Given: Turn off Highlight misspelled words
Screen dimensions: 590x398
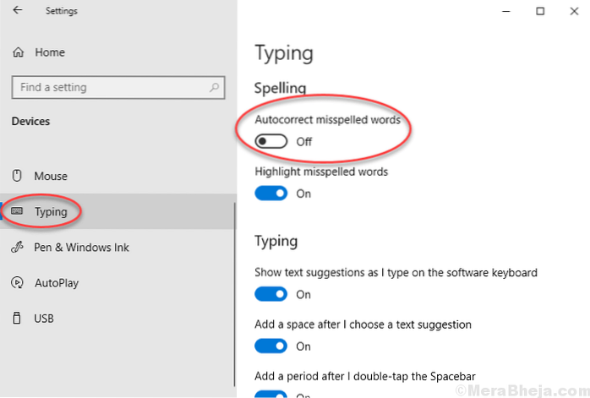Looking at the screenshot, I should (x=270, y=194).
